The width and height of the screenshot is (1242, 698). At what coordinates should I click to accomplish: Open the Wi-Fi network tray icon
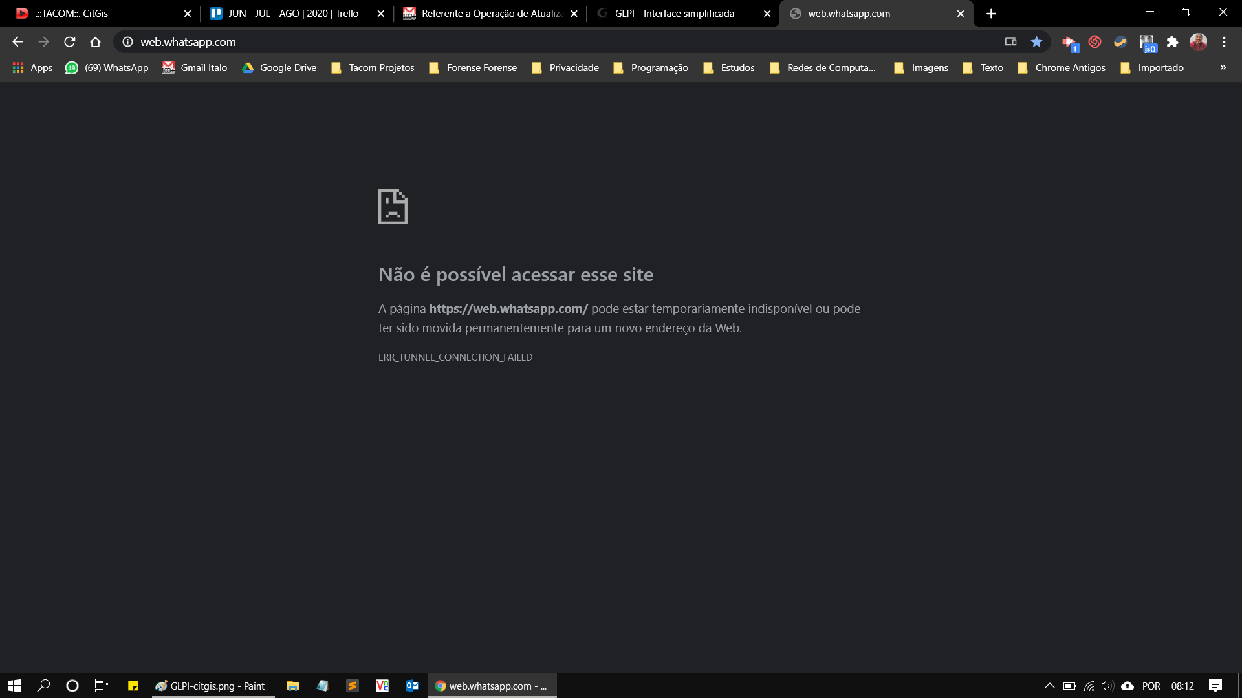coord(1089,686)
